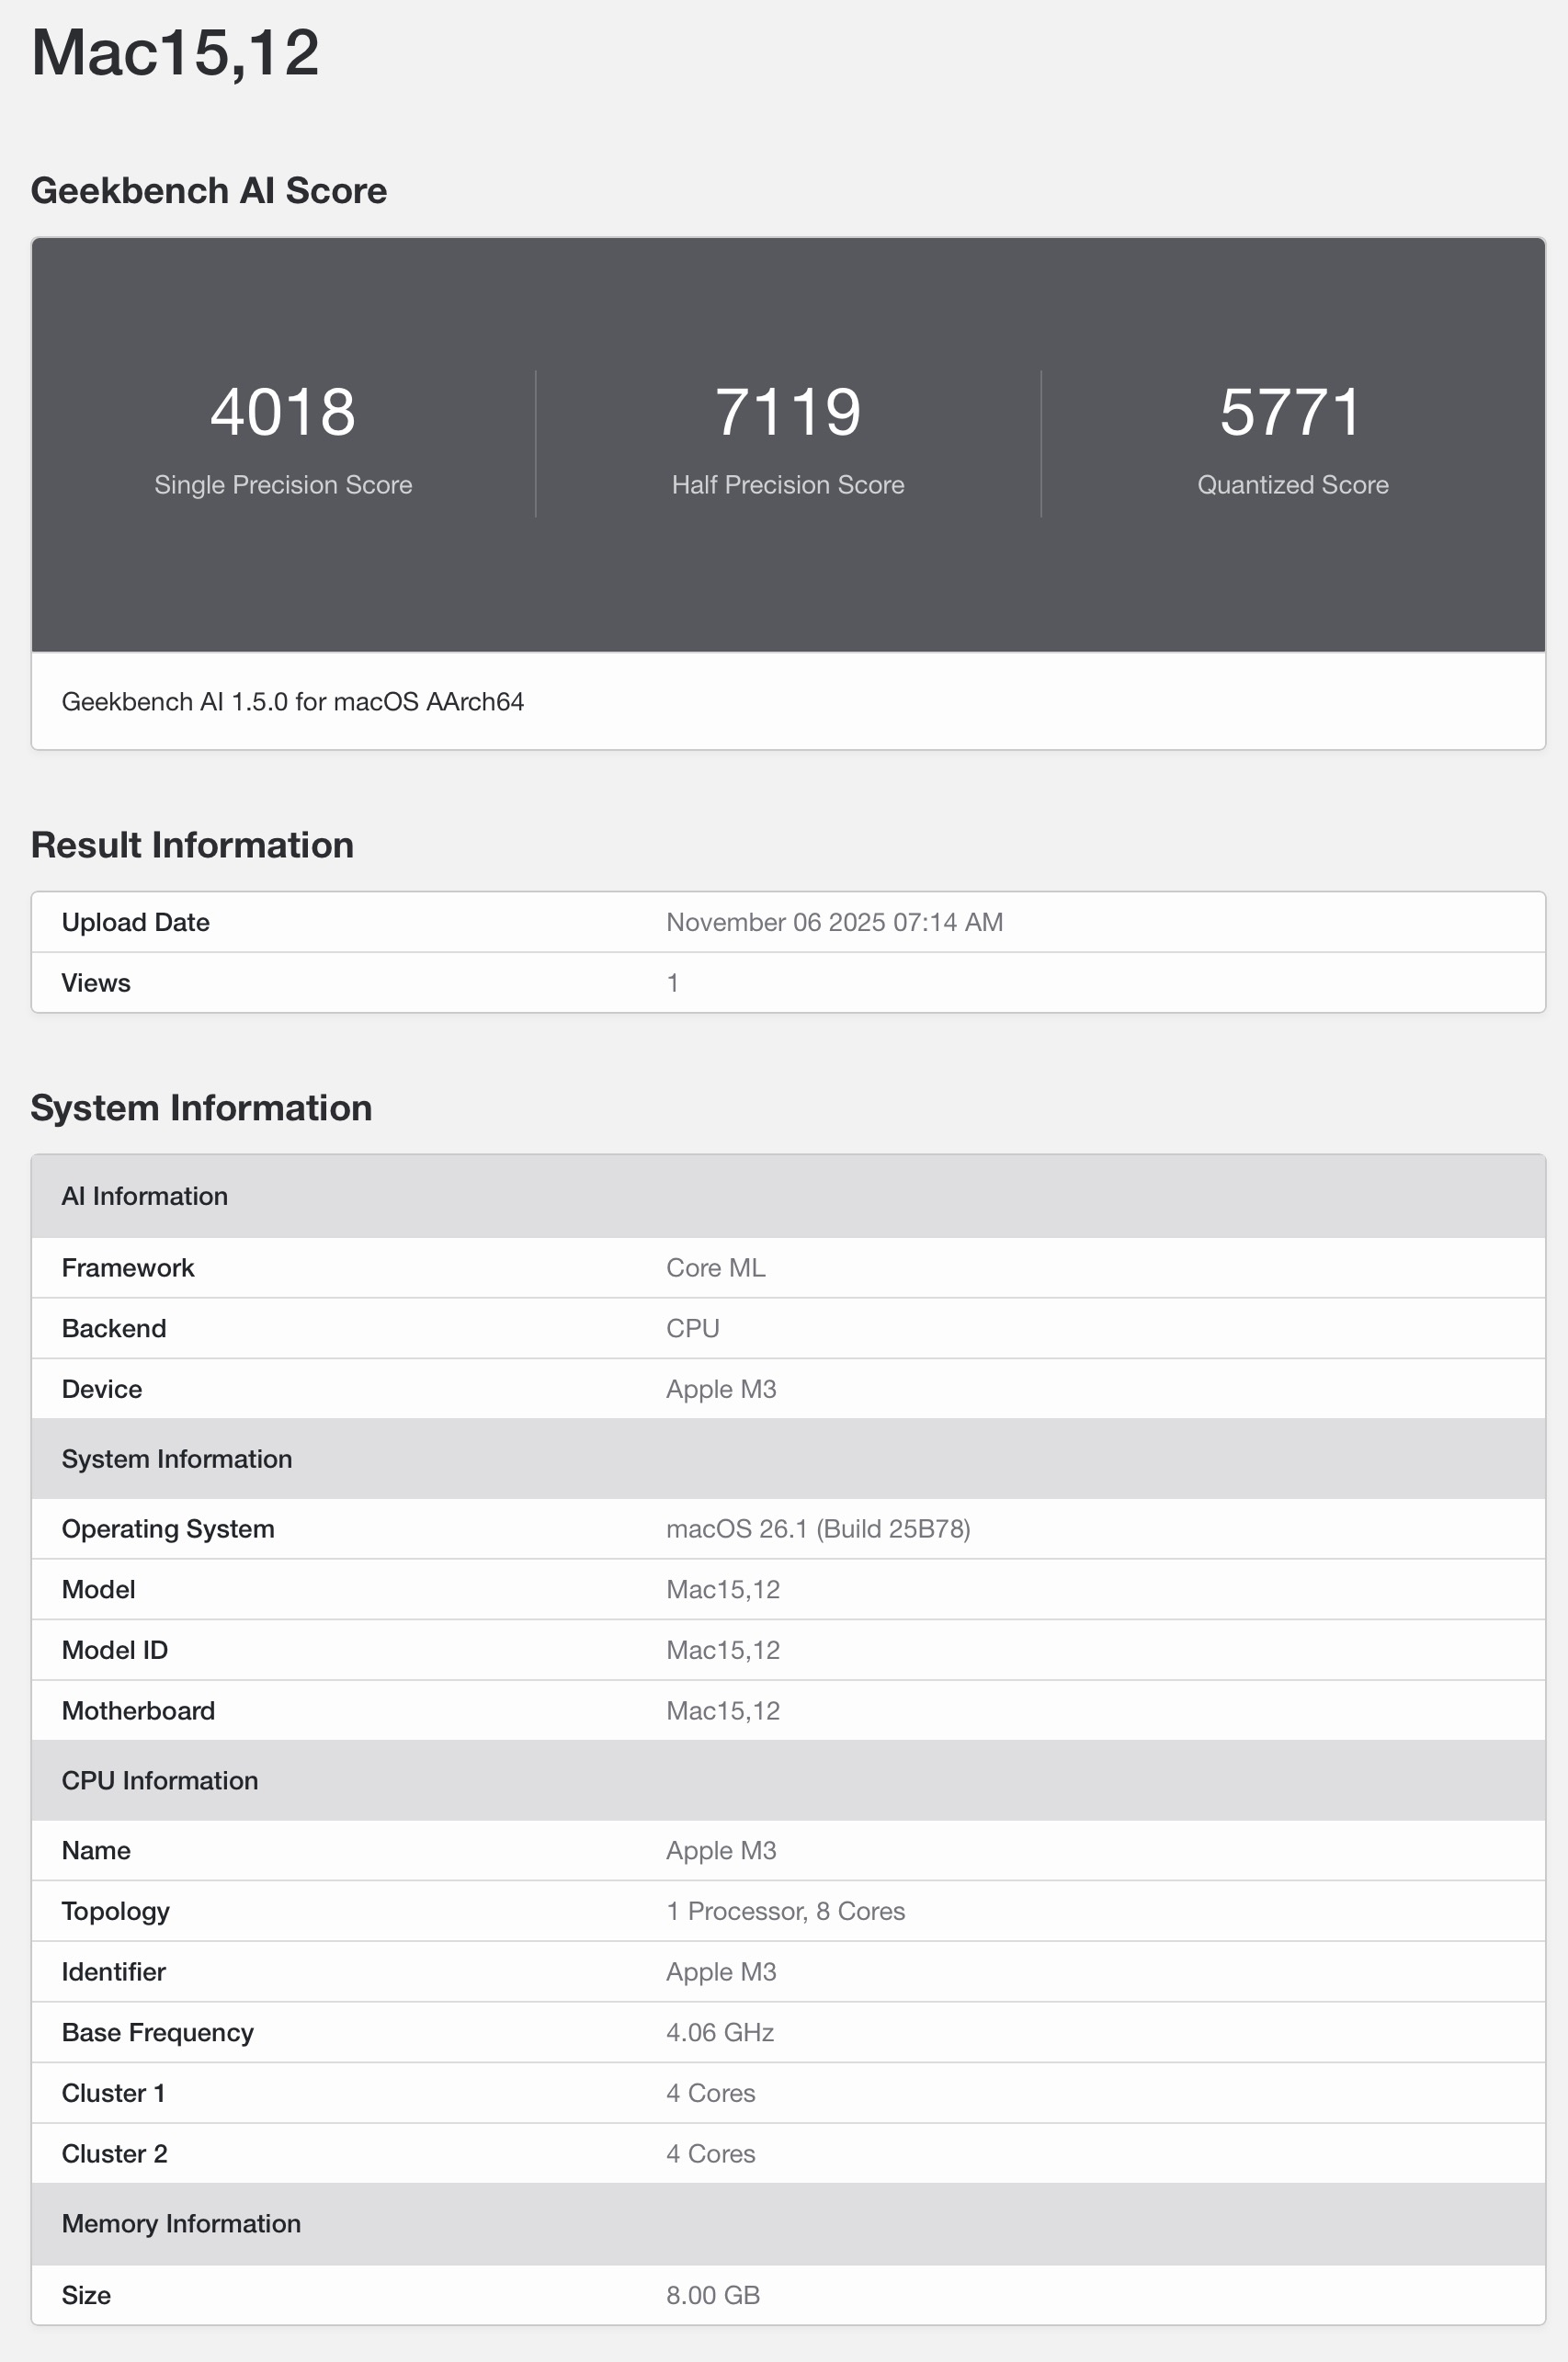Click the Motherboard row label
The image size is (1568, 2362).
click(x=138, y=1711)
